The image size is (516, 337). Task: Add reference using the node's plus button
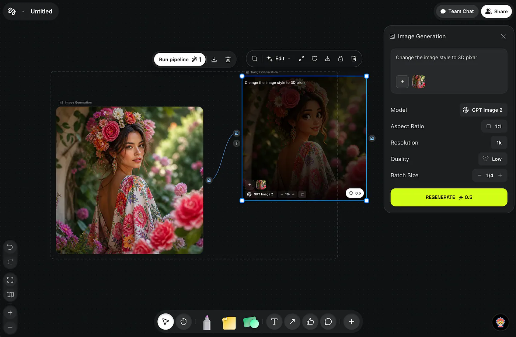(x=250, y=184)
